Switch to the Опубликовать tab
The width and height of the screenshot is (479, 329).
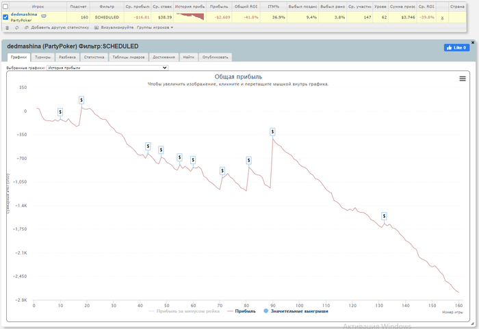[215, 57]
